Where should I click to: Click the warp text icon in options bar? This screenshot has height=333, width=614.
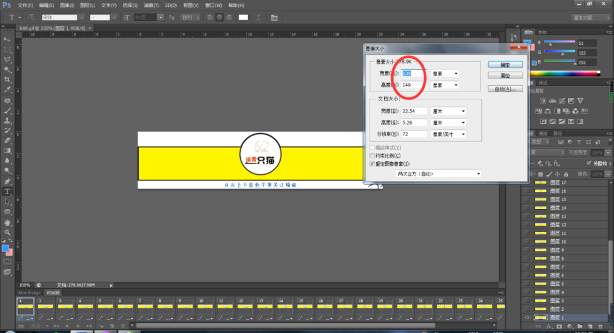(258, 17)
